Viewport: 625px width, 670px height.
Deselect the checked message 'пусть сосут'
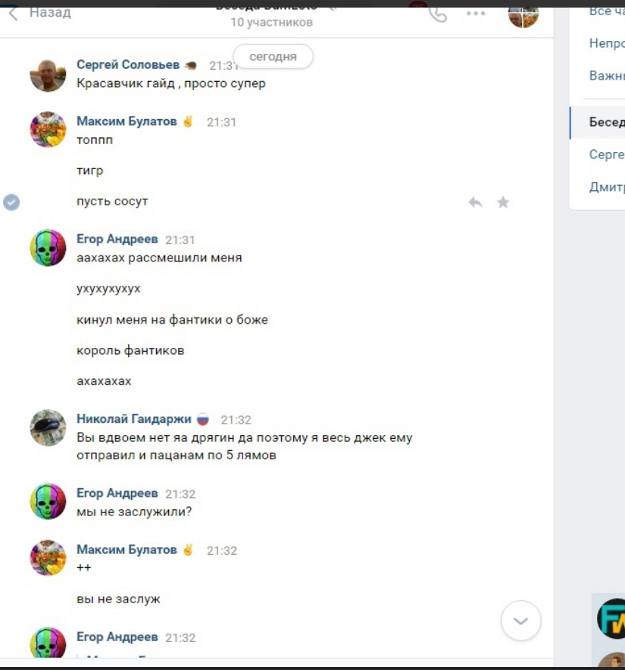pyautogui.click(x=11, y=202)
